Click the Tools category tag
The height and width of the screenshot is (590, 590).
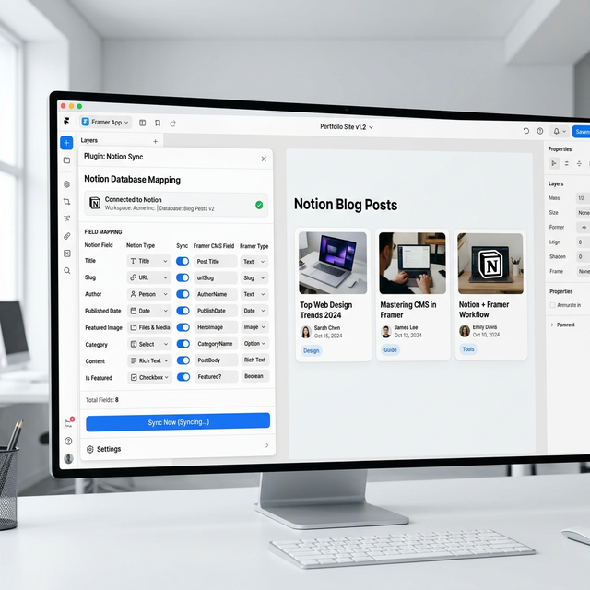pyautogui.click(x=468, y=349)
